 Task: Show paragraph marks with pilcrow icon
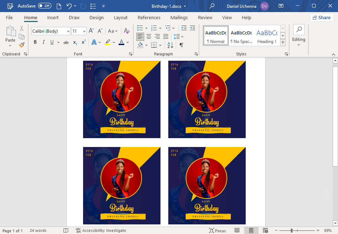click(x=181, y=45)
